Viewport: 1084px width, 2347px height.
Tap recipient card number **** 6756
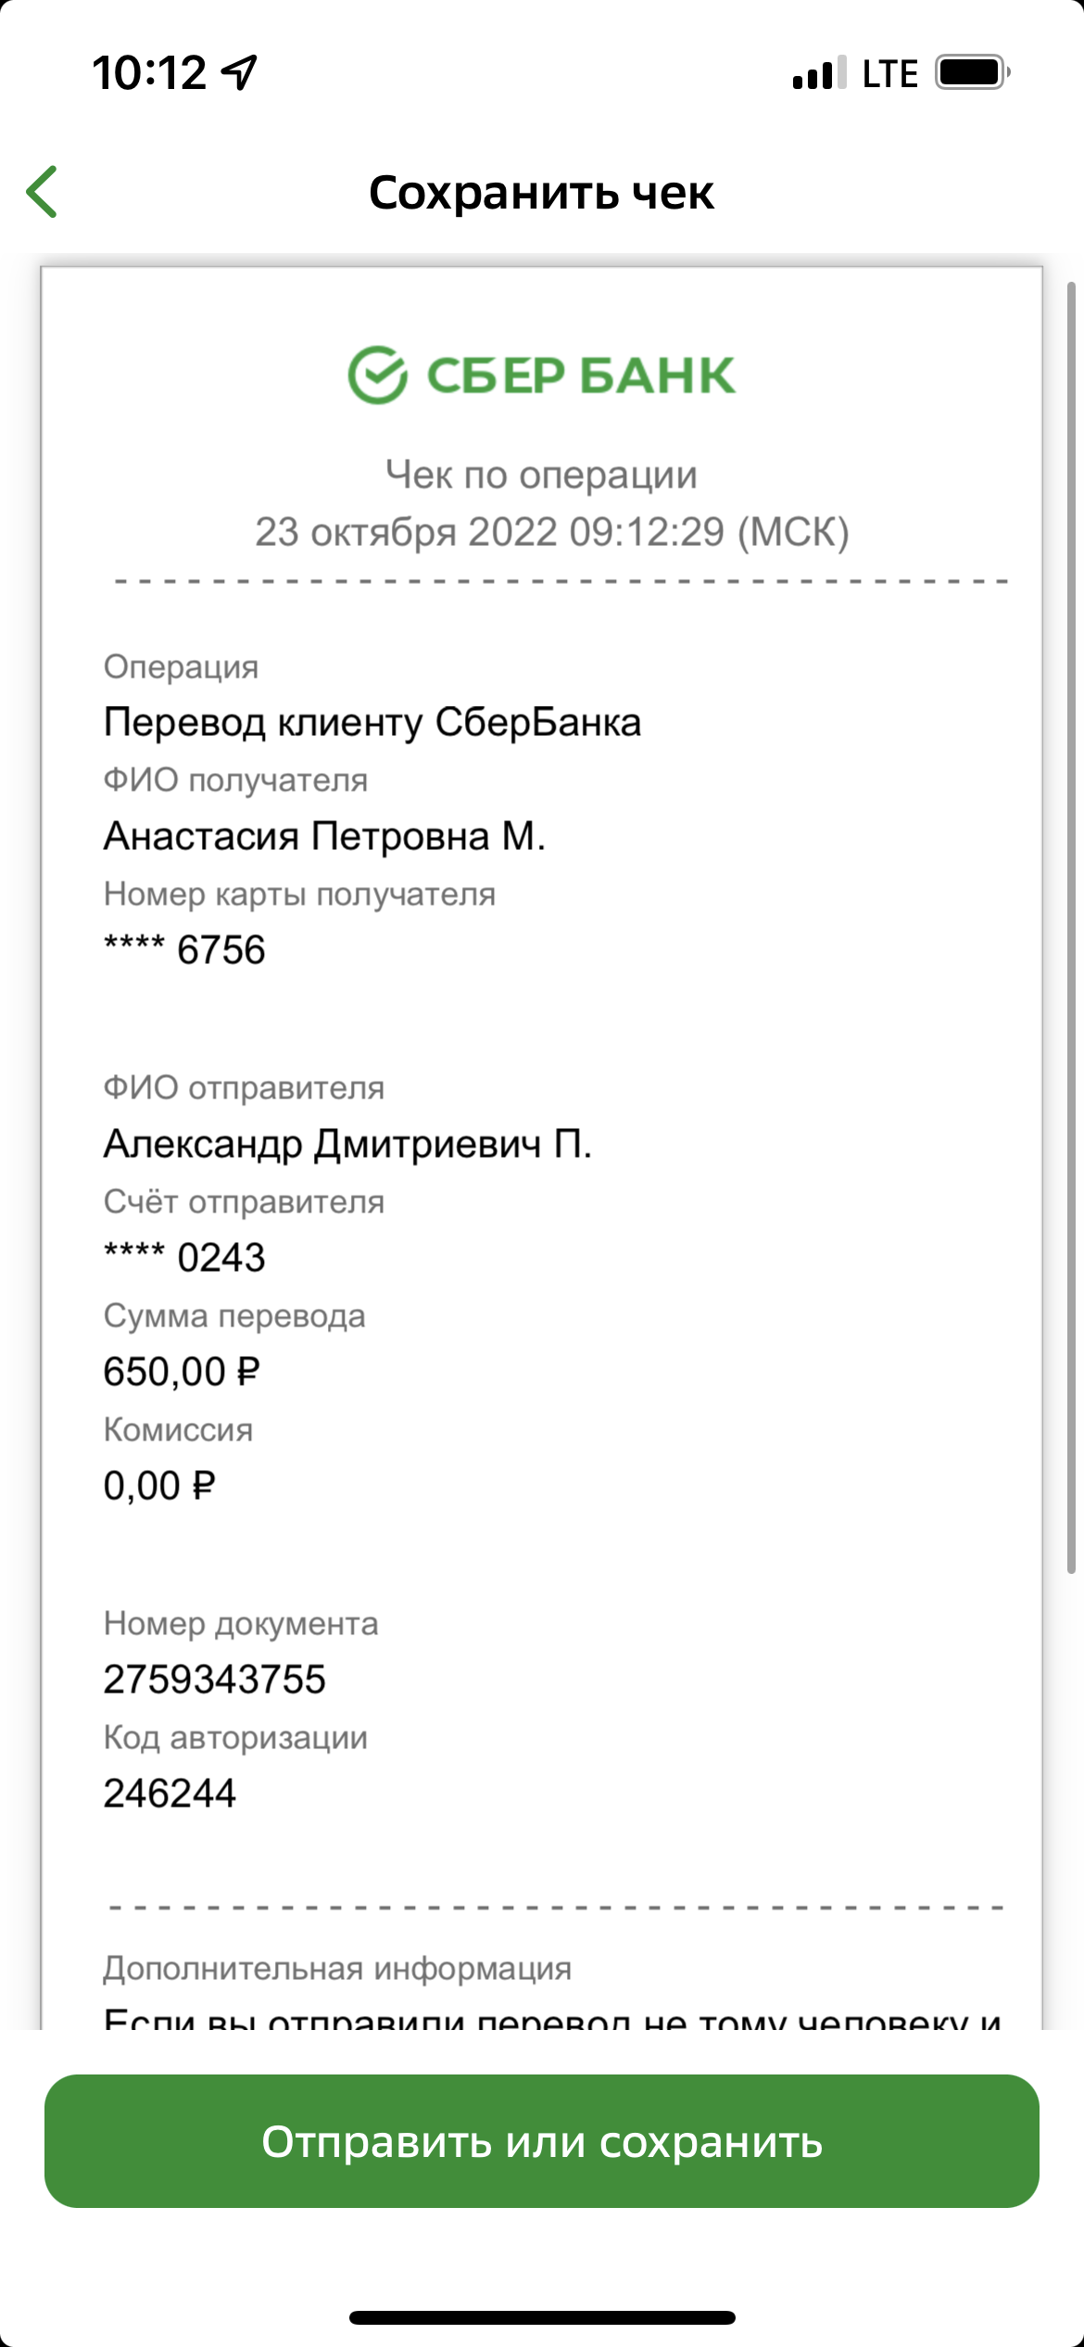[x=184, y=950]
